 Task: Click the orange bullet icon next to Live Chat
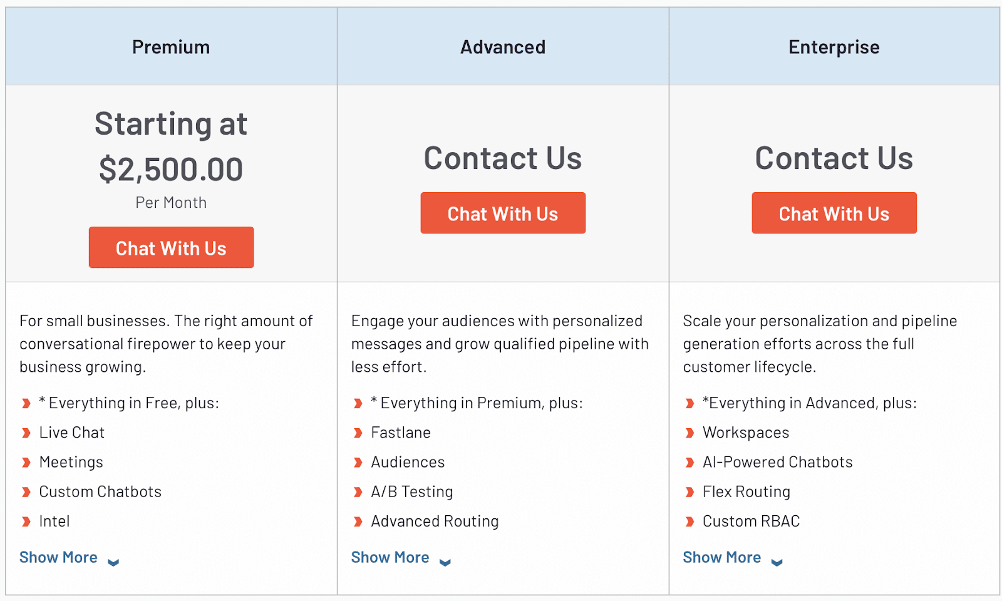point(26,433)
